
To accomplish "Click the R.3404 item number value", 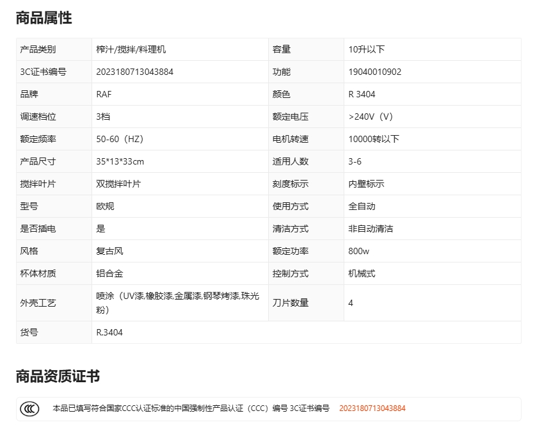I will (109, 332).
